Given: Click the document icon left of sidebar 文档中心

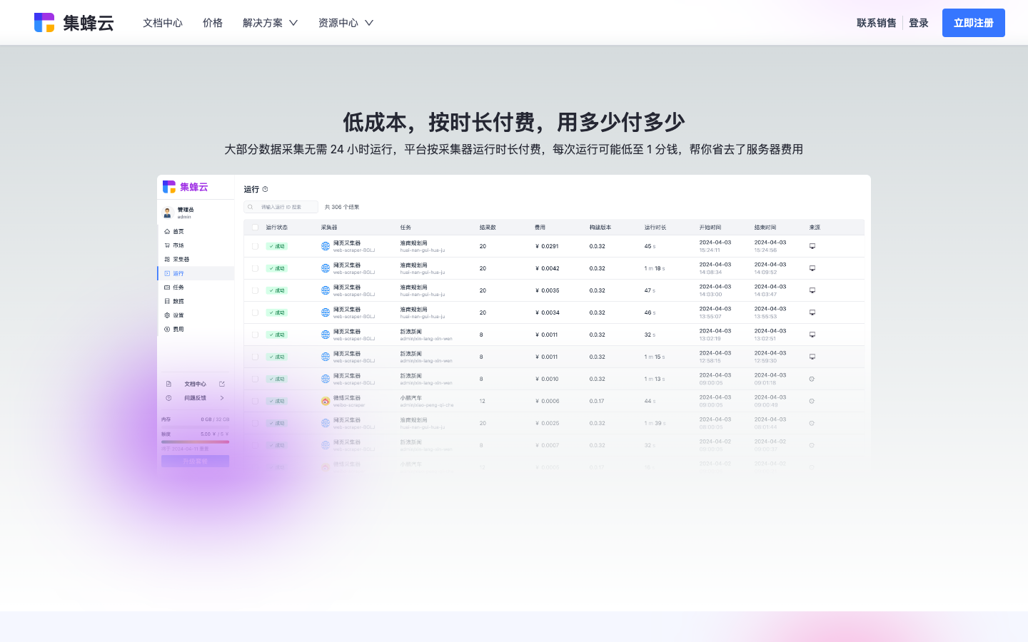Looking at the screenshot, I should (x=168, y=384).
